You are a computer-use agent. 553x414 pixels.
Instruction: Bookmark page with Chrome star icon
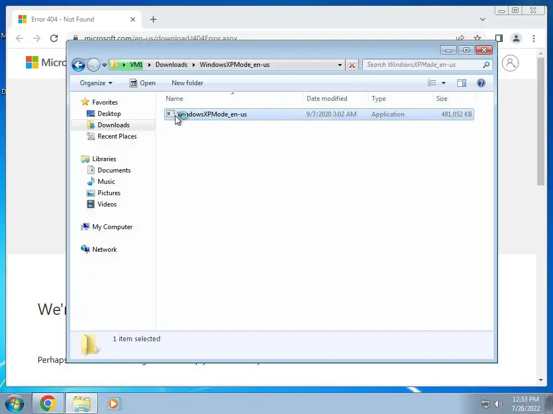(477, 38)
